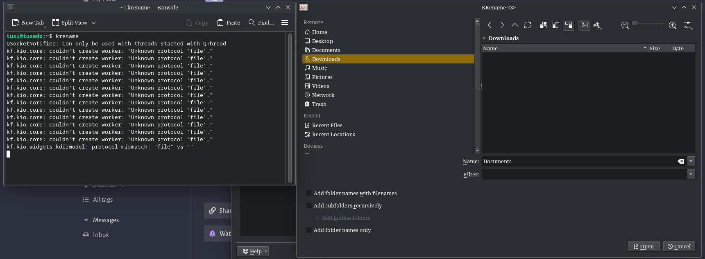Open the Help button dropdown arrow

click(266, 251)
